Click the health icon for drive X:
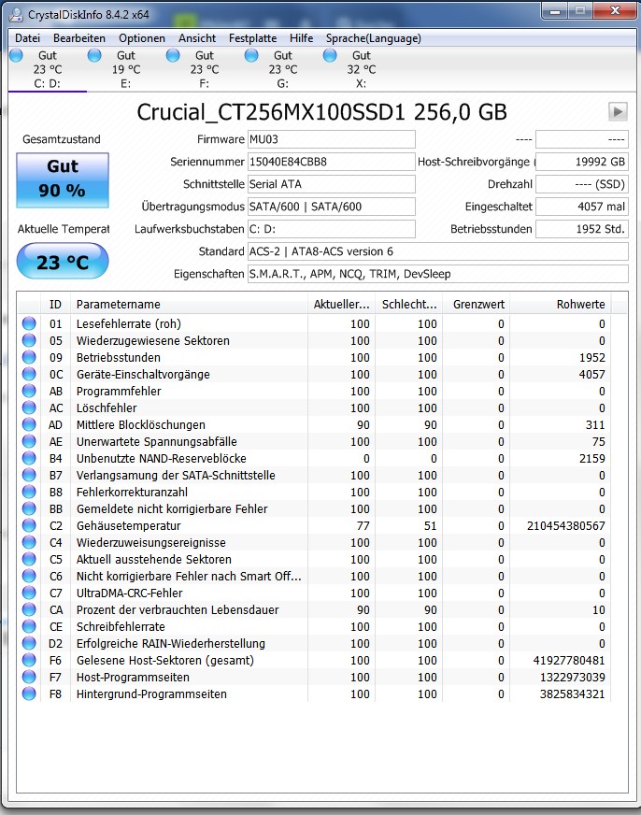 pyautogui.click(x=329, y=56)
